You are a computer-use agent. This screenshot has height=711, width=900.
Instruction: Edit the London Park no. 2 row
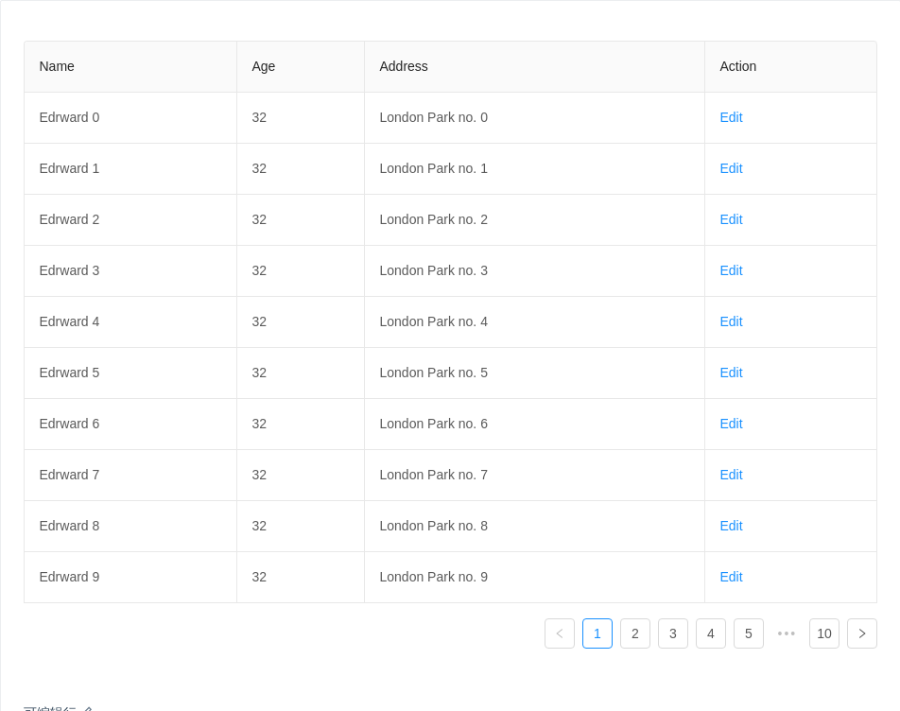pyautogui.click(x=731, y=219)
